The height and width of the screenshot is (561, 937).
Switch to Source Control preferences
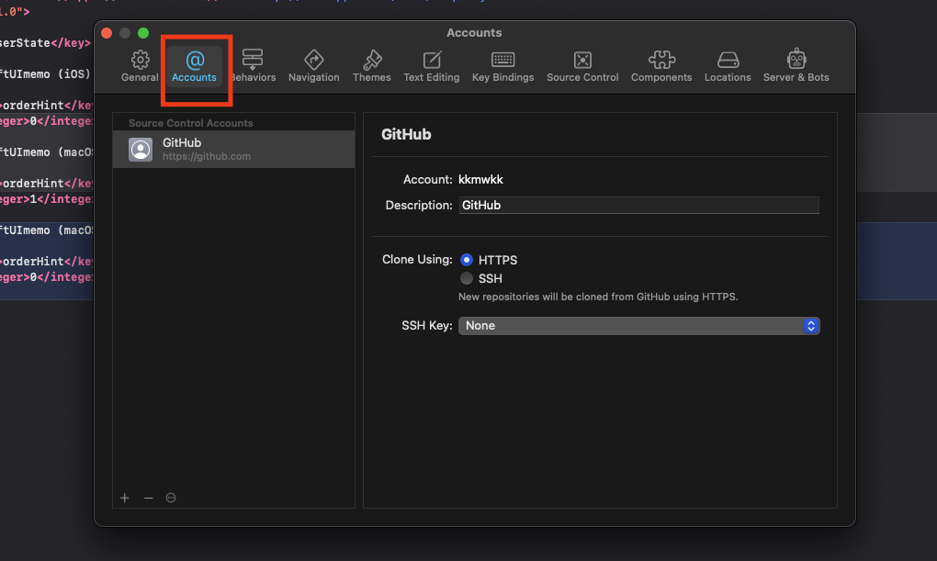click(582, 66)
